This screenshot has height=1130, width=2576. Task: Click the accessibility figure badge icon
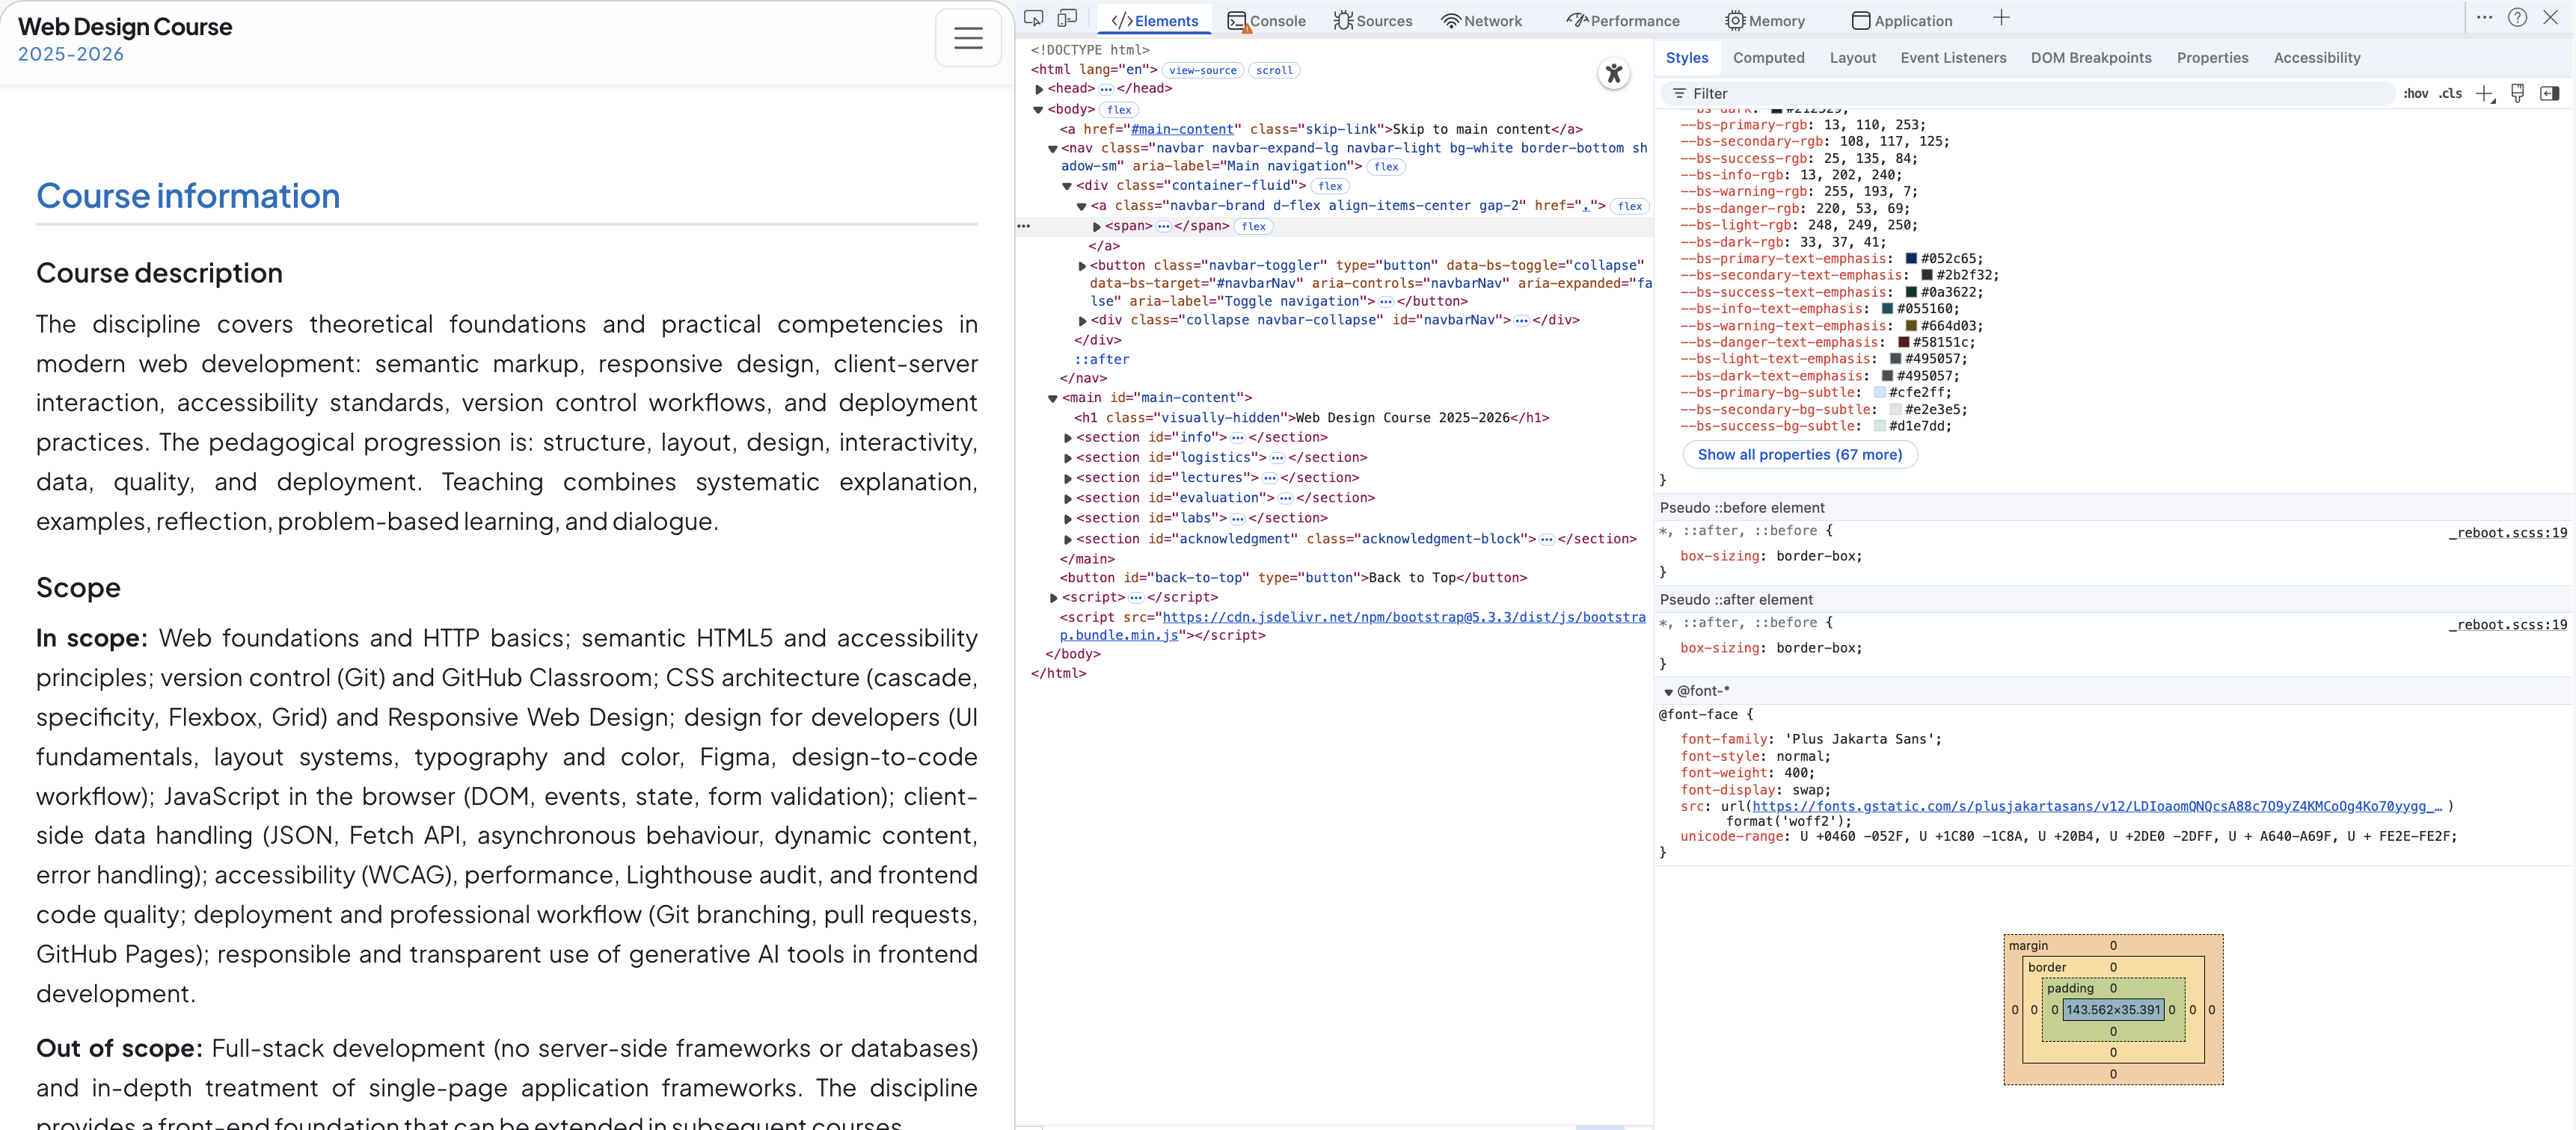tap(1614, 73)
